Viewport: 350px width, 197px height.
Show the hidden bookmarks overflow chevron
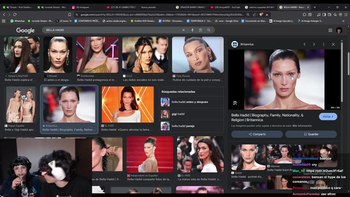343,21
